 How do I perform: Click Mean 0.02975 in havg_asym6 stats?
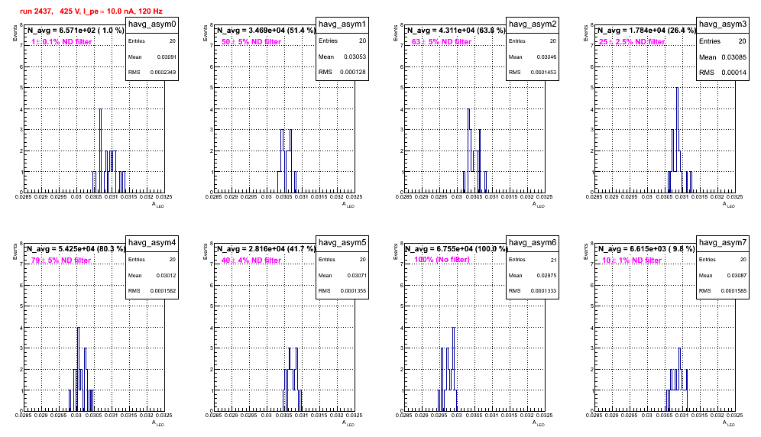pyautogui.click(x=533, y=275)
